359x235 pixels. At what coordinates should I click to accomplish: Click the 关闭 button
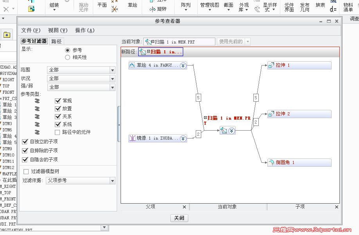[x=179, y=218]
